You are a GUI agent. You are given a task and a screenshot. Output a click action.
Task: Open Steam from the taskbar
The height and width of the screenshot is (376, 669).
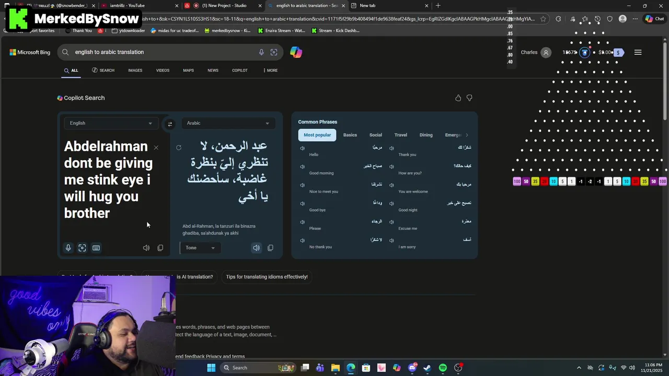point(427,368)
